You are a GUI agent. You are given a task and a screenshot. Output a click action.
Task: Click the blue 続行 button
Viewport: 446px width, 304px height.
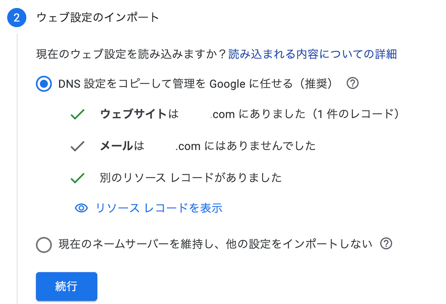(x=66, y=286)
